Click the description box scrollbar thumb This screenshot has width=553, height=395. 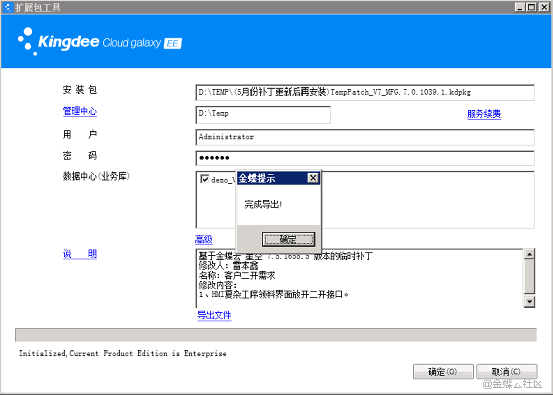coord(529,277)
